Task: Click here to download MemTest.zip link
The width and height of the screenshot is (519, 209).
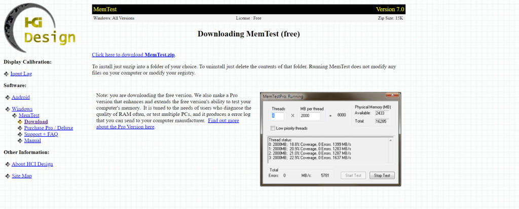Action: tap(133, 55)
